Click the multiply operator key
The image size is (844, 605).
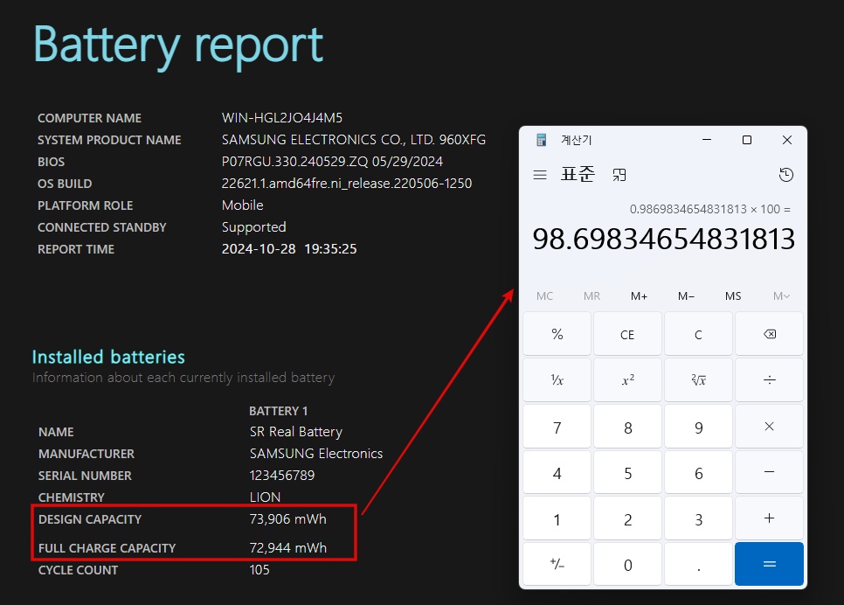tap(769, 426)
